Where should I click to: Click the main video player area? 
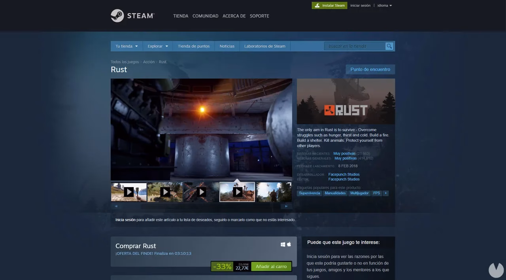pyautogui.click(x=201, y=130)
